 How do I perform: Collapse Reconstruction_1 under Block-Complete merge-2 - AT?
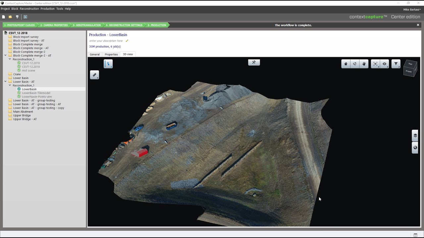pos(10,59)
